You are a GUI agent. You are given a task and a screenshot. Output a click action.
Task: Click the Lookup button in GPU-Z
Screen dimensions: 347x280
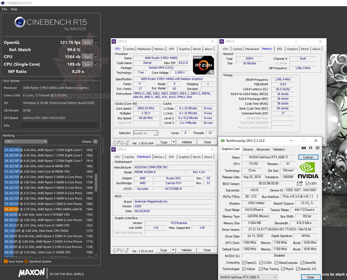click(x=308, y=157)
